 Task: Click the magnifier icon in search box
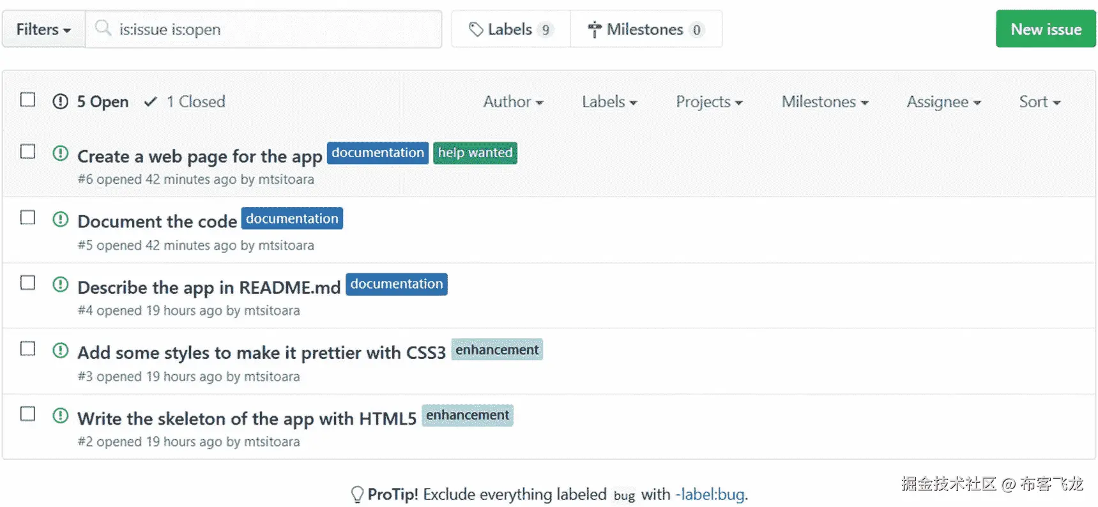click(x=103, y=28)
